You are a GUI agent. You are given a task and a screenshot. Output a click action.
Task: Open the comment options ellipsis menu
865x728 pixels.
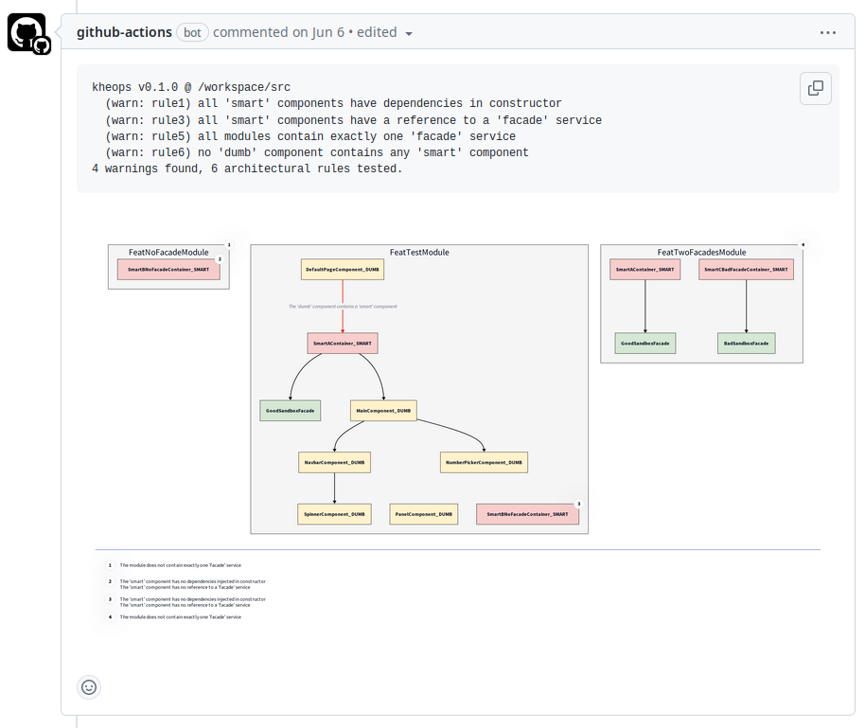[827, 33]
